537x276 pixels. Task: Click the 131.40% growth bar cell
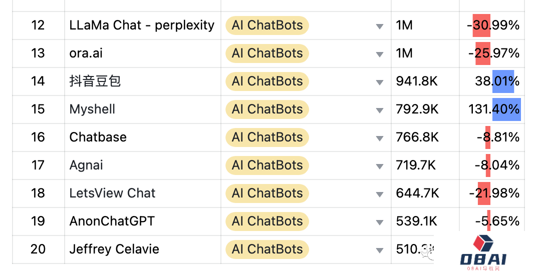pyautogui.click(x=492, y=109)
